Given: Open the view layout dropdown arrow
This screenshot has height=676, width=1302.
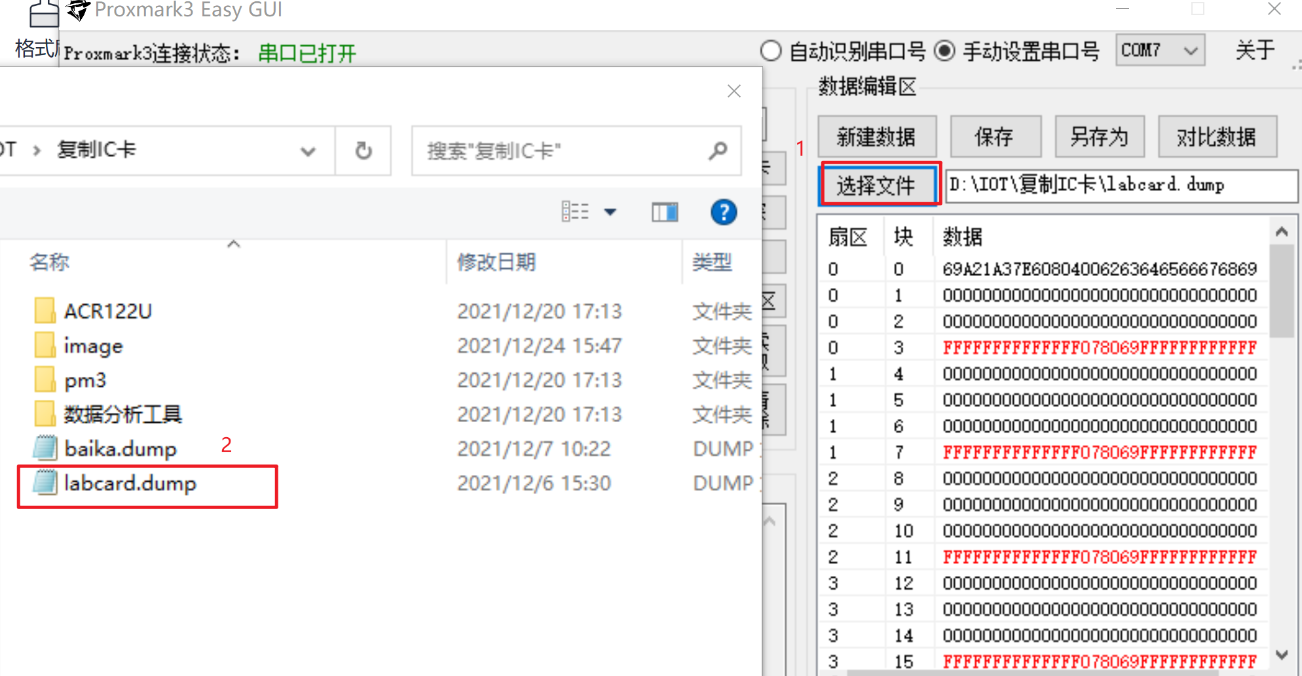Looking at the screenshot, I should (610, 212).
